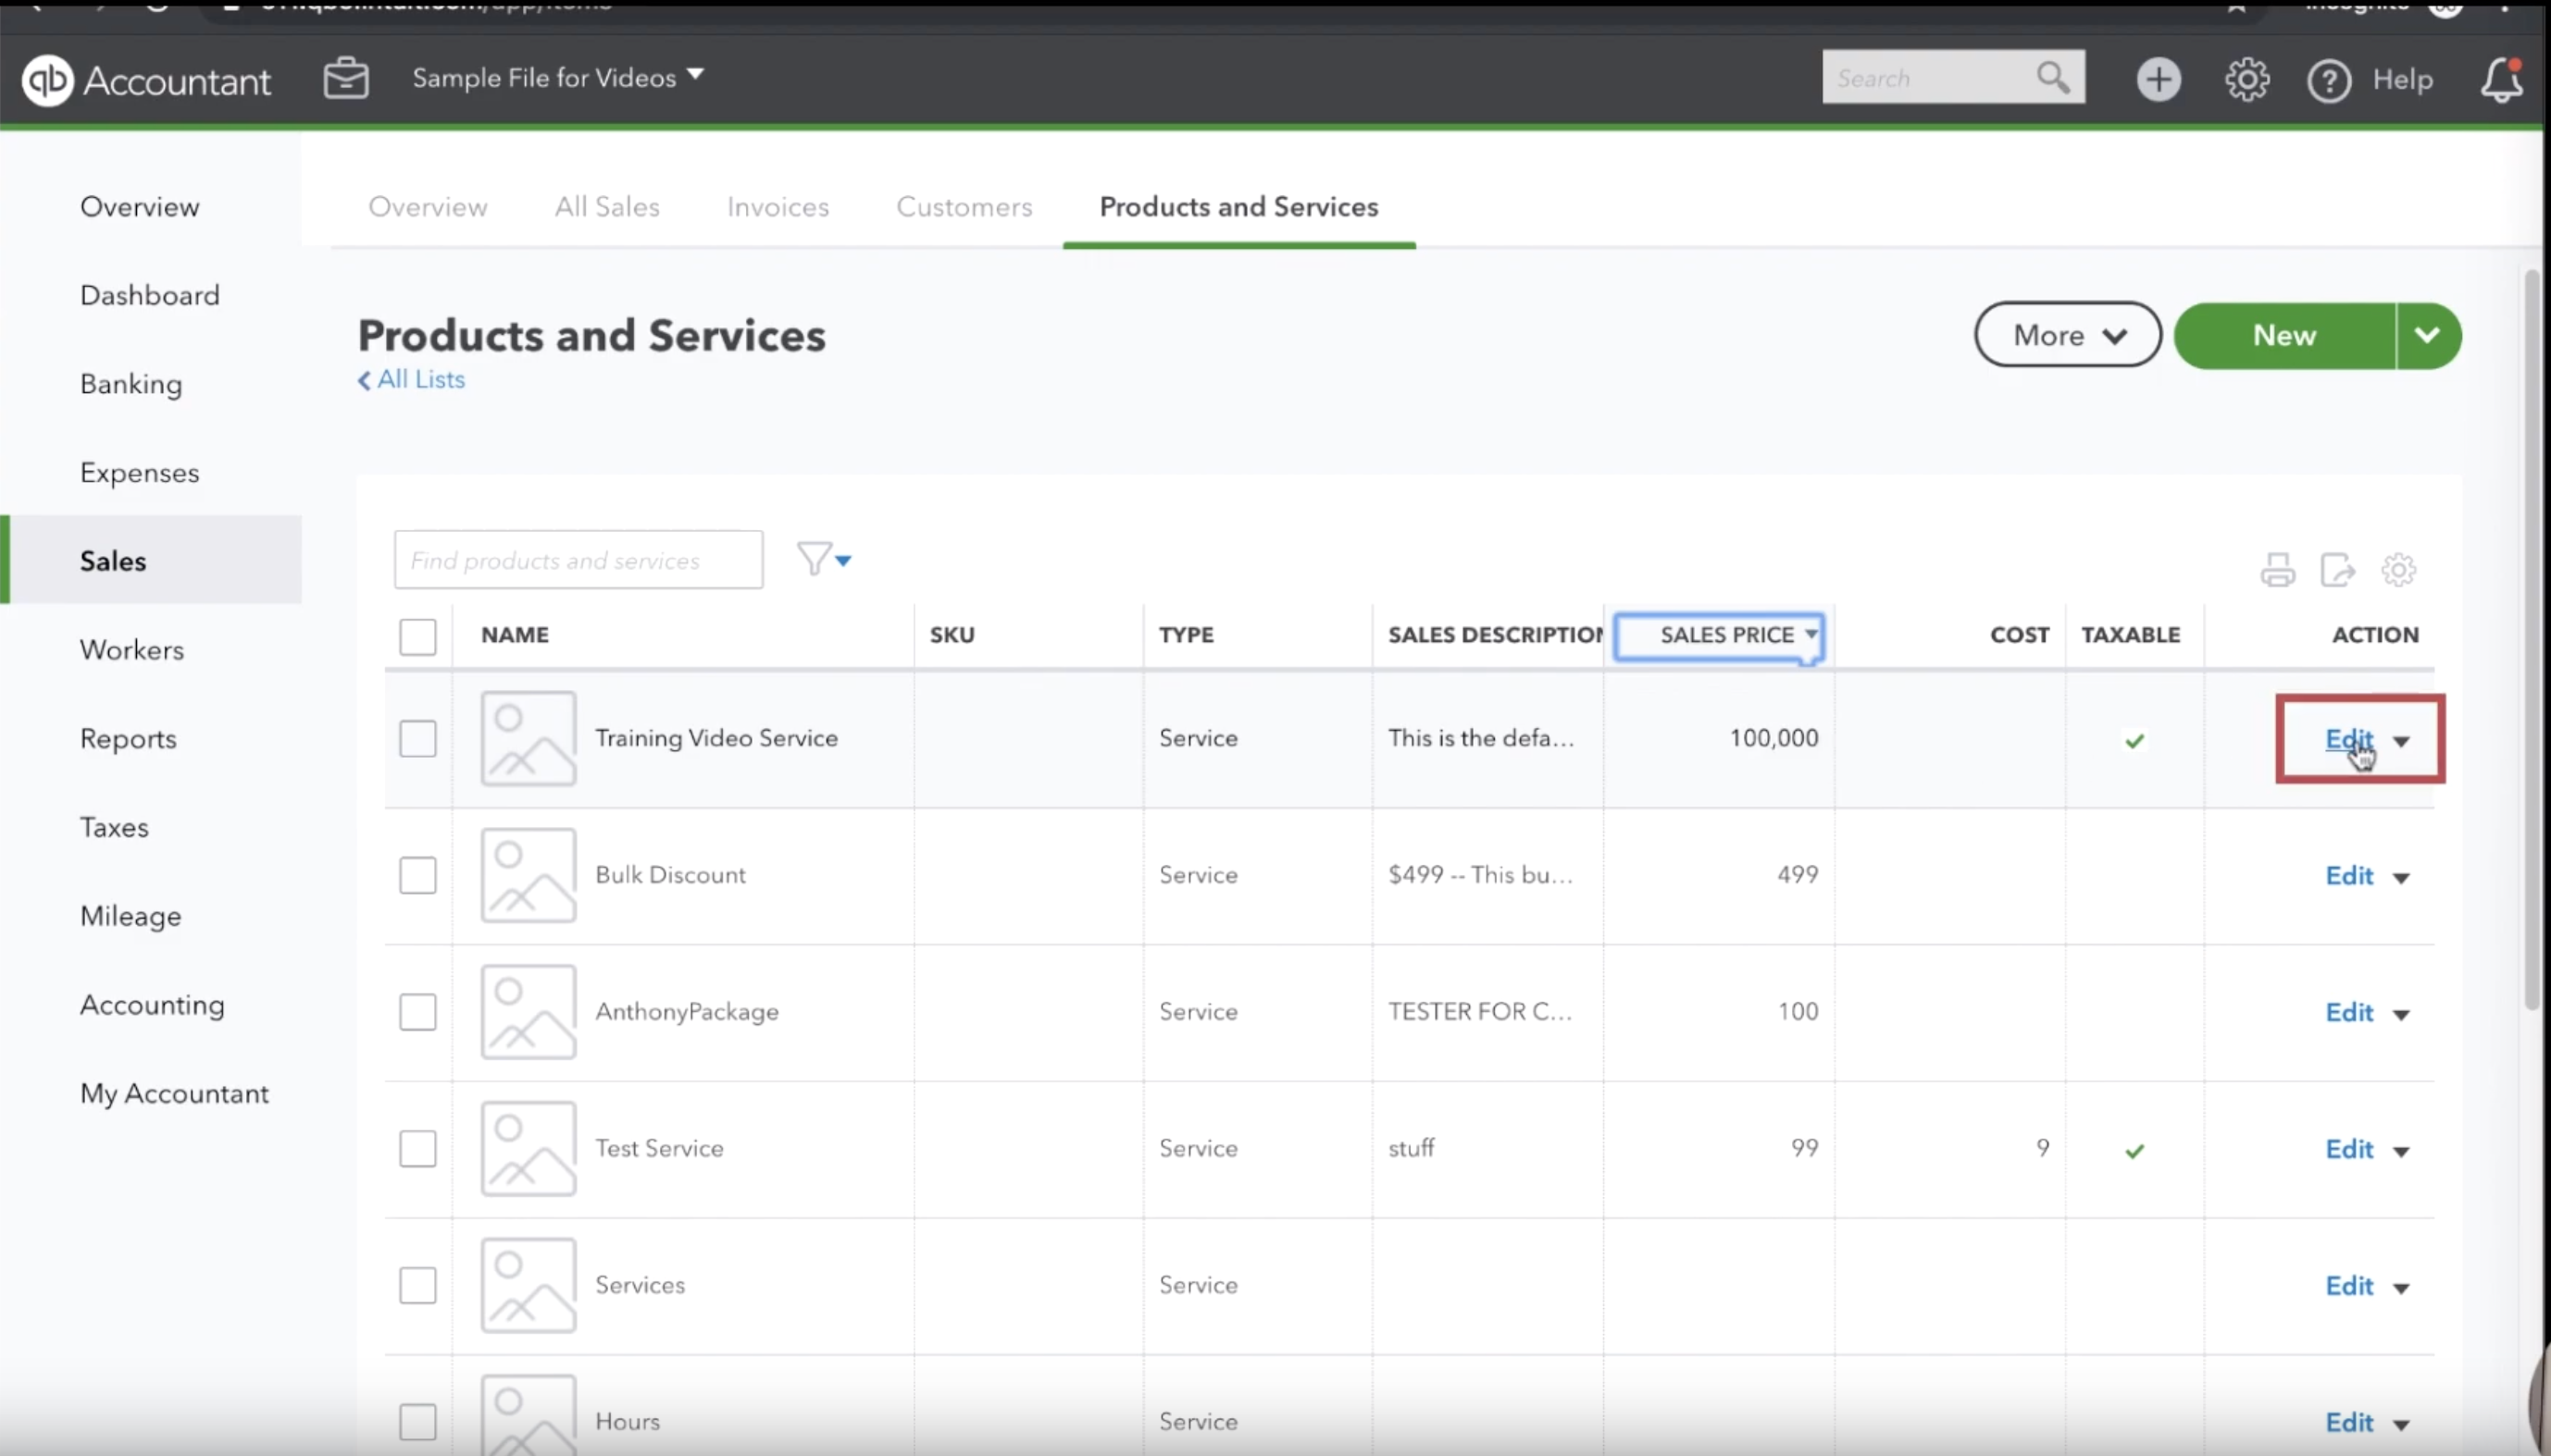This screenshot has width=2551, height=1456.
Task: Switch to the Customers tab
Action: [x=964, y=206]
